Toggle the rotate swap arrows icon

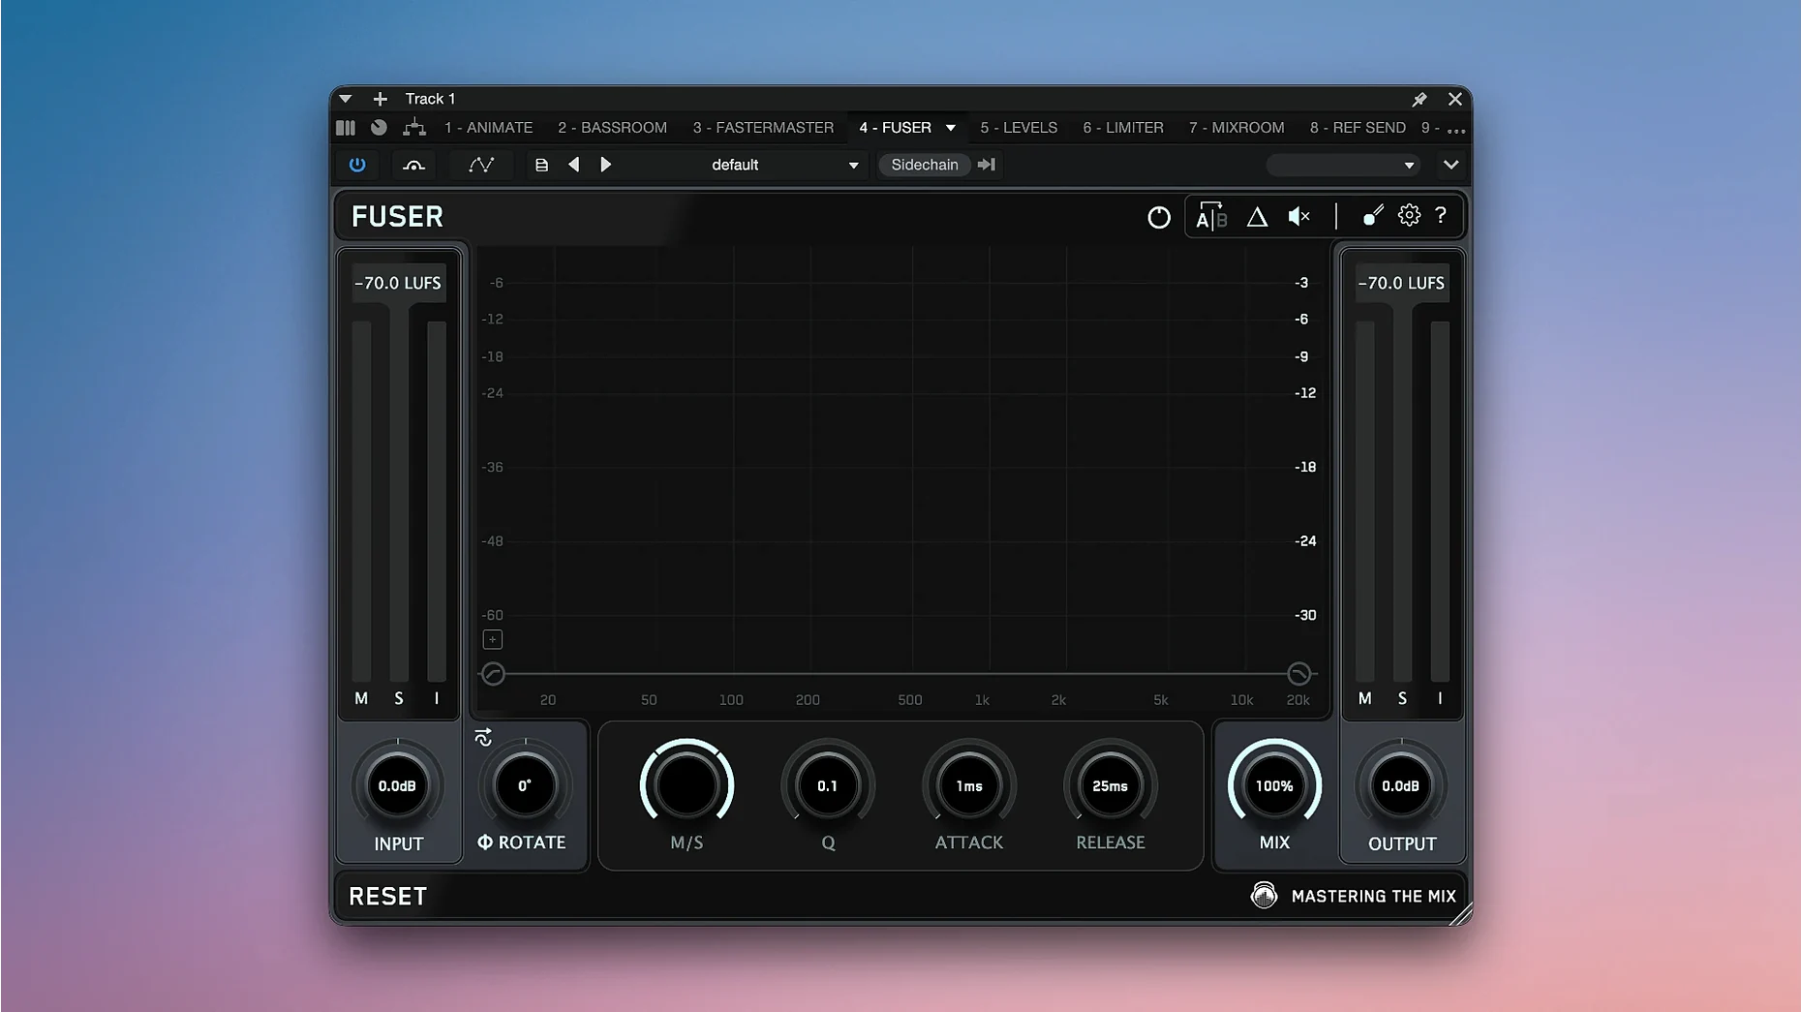point(483,738)
